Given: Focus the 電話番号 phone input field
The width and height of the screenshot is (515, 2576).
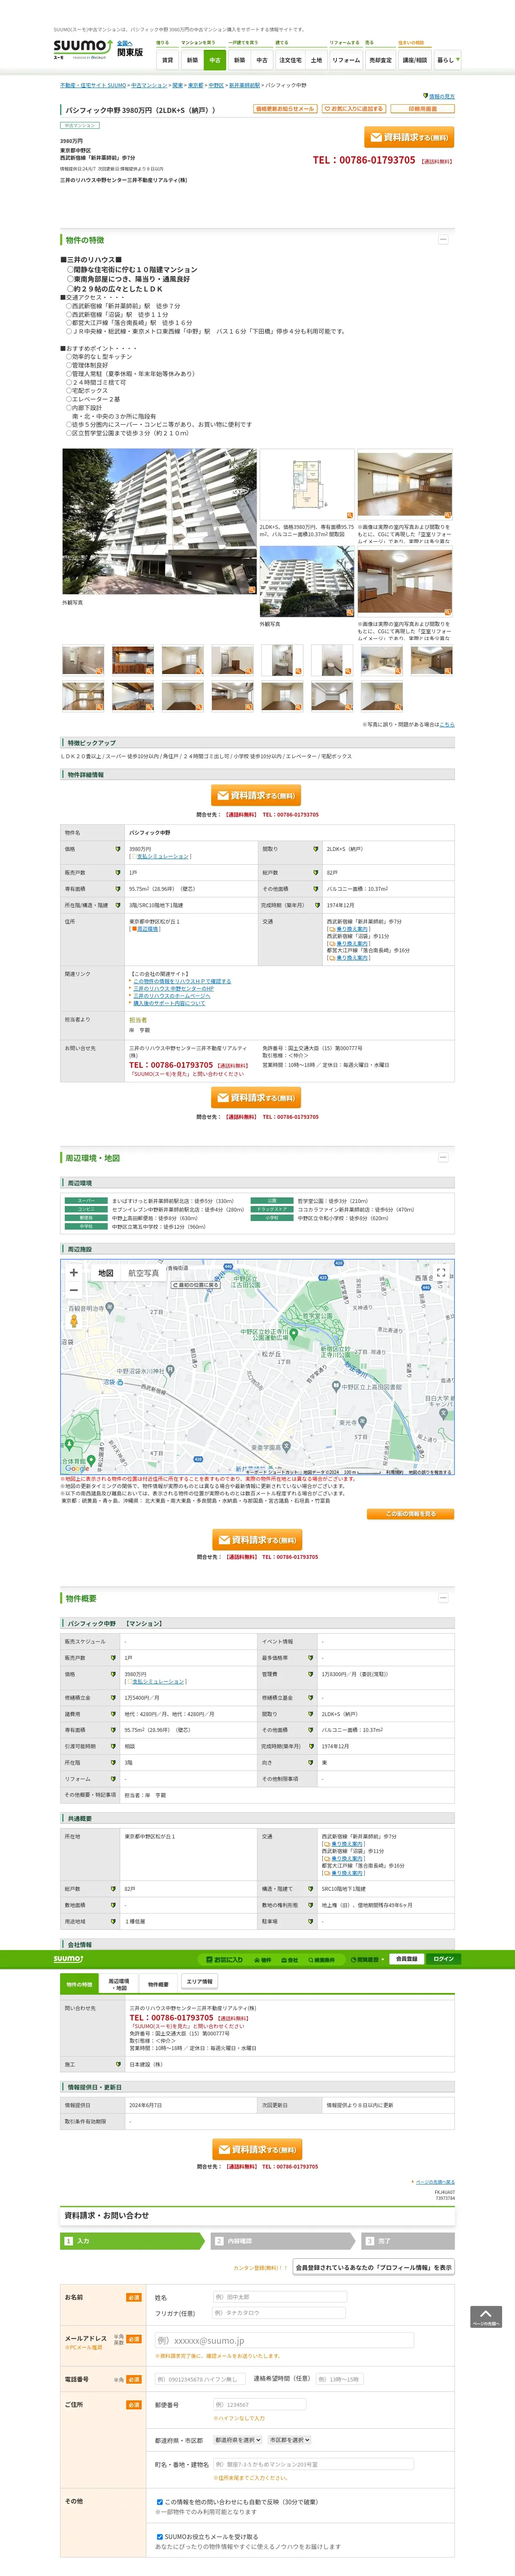Looking at the screenshot, I should pyautogui.click(x=199, y=2379).
